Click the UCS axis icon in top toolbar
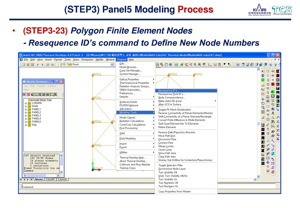Viewport: 300px width, 208px height. tap(210, 65)
